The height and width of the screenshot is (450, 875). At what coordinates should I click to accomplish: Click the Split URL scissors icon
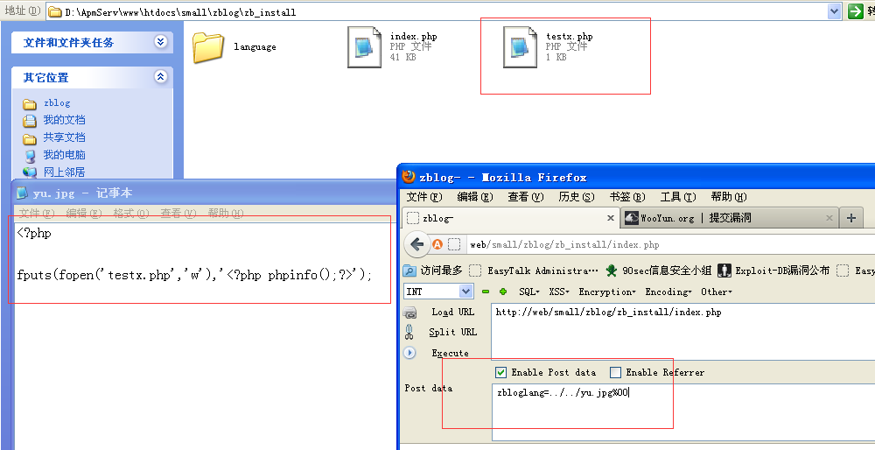coord(409,333)
